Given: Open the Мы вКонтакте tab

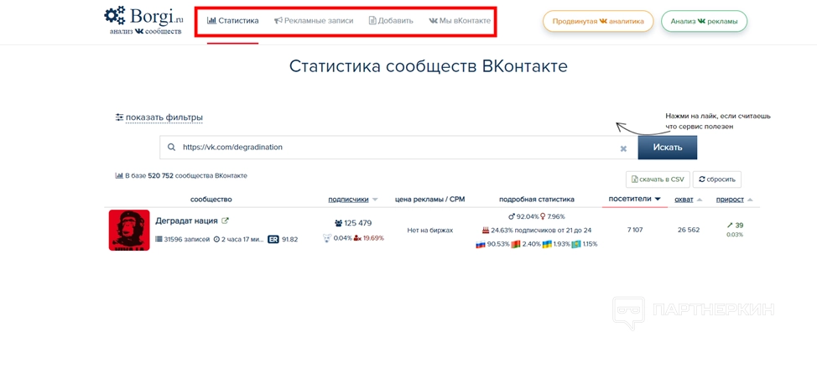Looking at the screenshot, I should [x=460, y=21].
